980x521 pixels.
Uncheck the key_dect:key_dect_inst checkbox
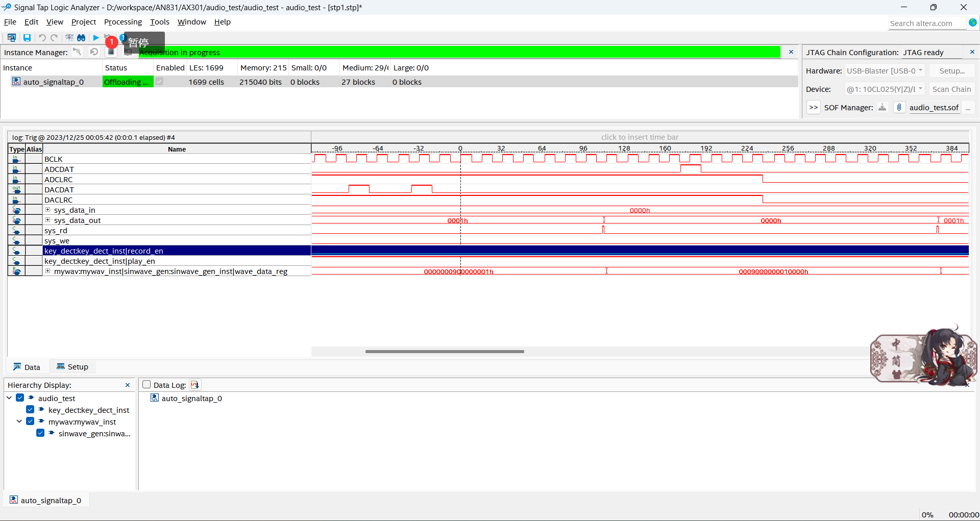click(30, 410)
